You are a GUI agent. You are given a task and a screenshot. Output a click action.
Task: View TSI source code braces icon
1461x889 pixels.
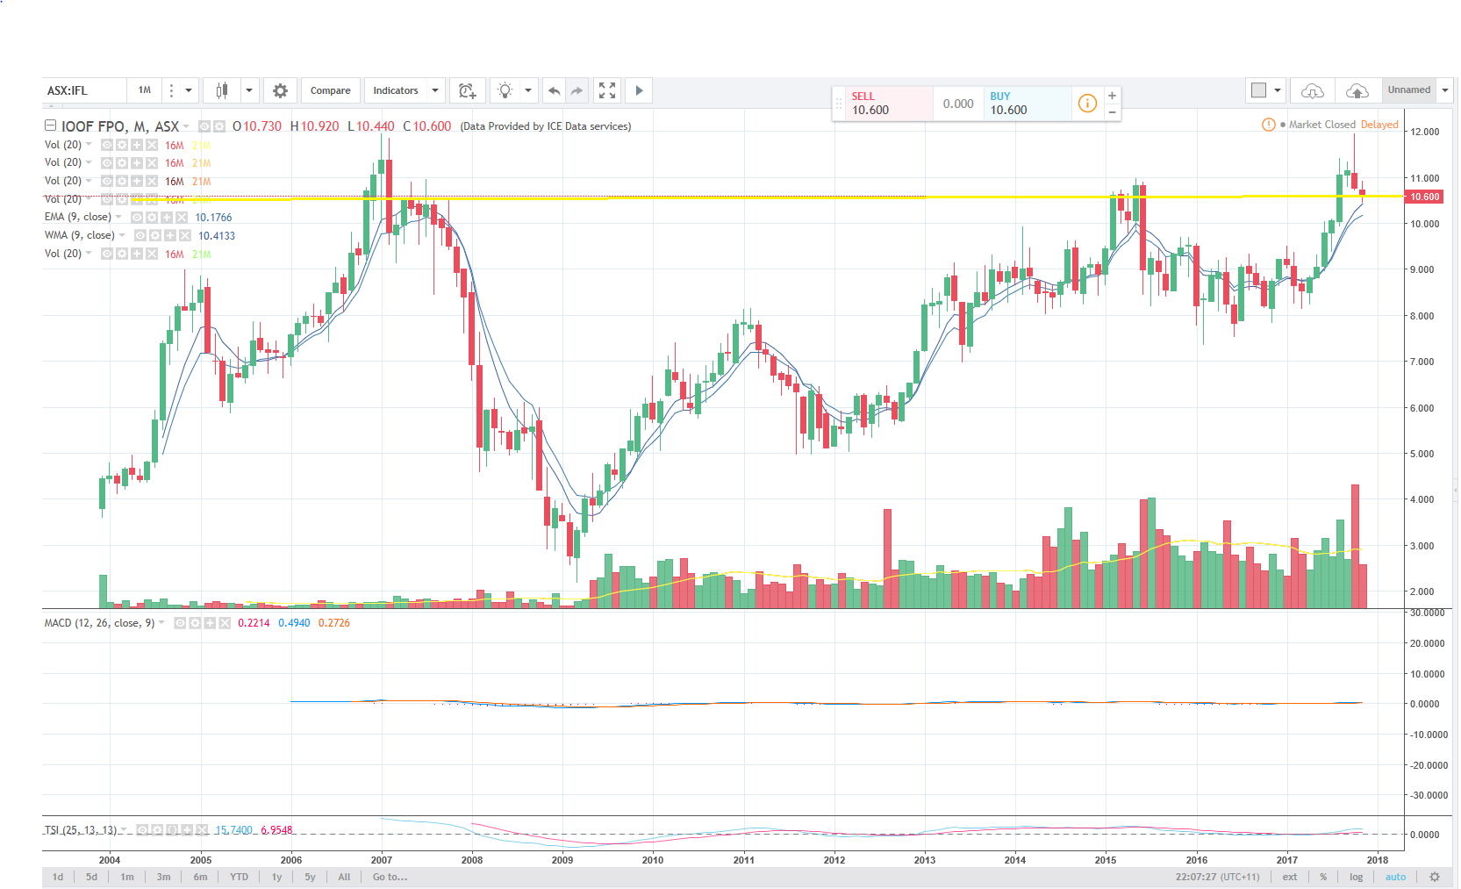point(173,830)
